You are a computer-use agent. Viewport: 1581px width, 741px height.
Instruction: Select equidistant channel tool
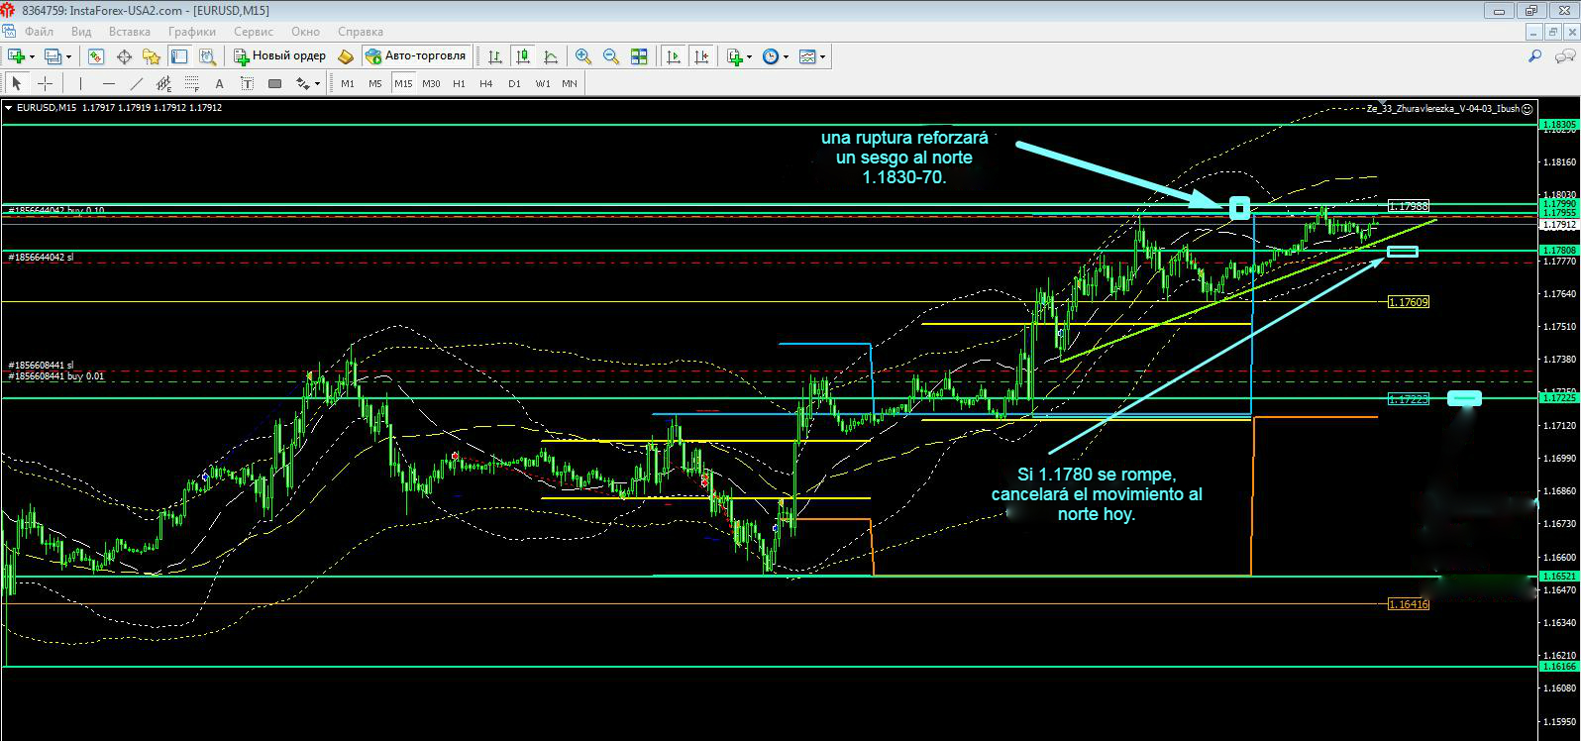164,83
